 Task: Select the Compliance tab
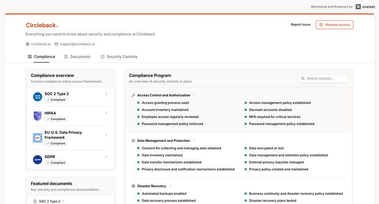[x=41, y=56]
